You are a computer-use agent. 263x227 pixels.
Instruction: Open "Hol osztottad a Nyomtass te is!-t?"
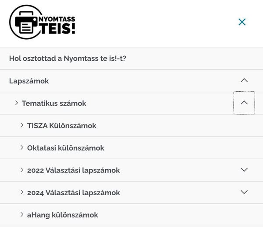tap(68, 58)
